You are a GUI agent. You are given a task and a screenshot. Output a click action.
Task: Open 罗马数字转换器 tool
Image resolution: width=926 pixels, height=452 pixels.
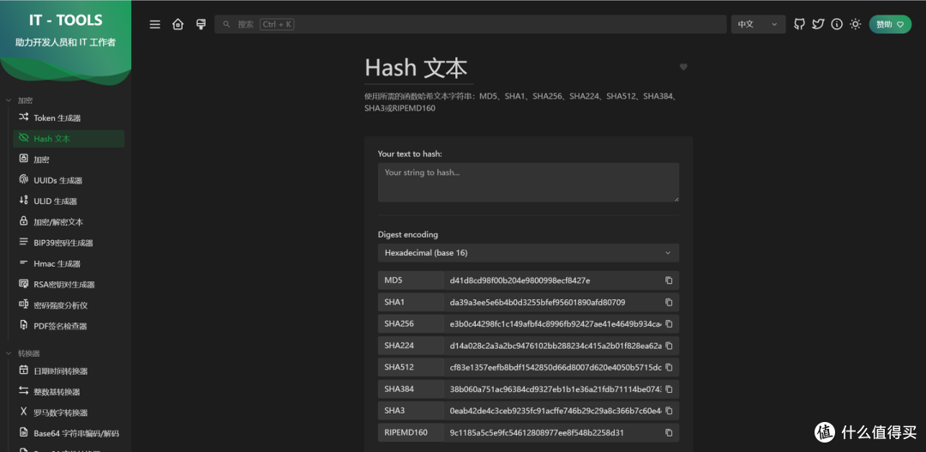(x=69, y=413)
